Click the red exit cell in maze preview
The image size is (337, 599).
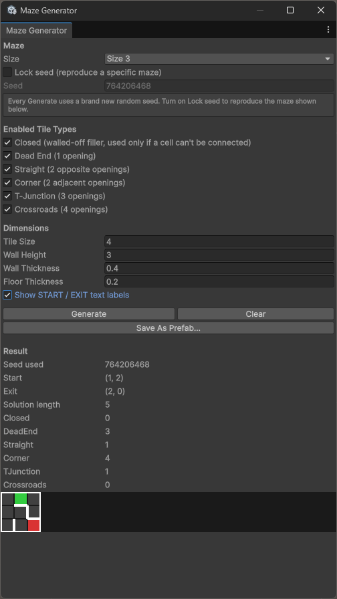tap(33, 525)
